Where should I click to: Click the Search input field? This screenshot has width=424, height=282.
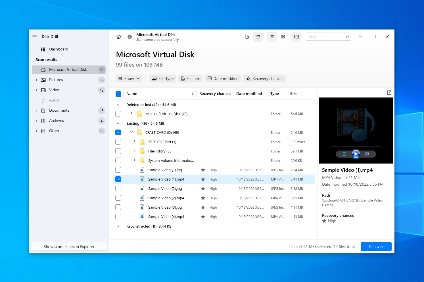coord(326,37)
